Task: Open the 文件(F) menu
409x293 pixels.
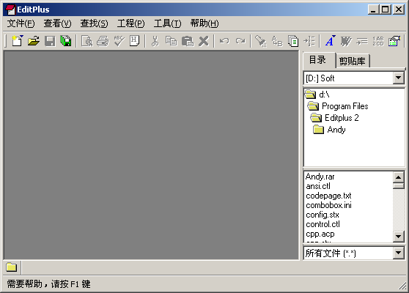Action: (x=21, y=23)
